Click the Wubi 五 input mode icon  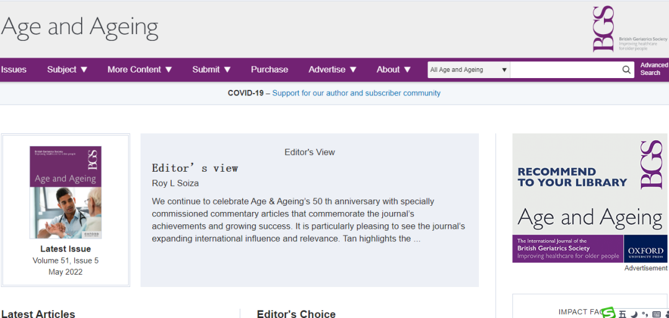[x=623, y=314]
